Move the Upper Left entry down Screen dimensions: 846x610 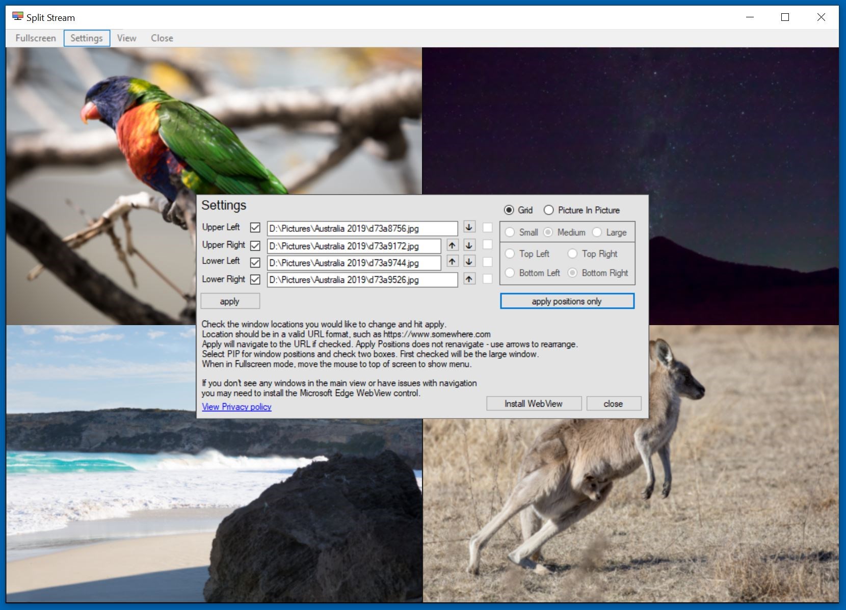tap(469, 227)
